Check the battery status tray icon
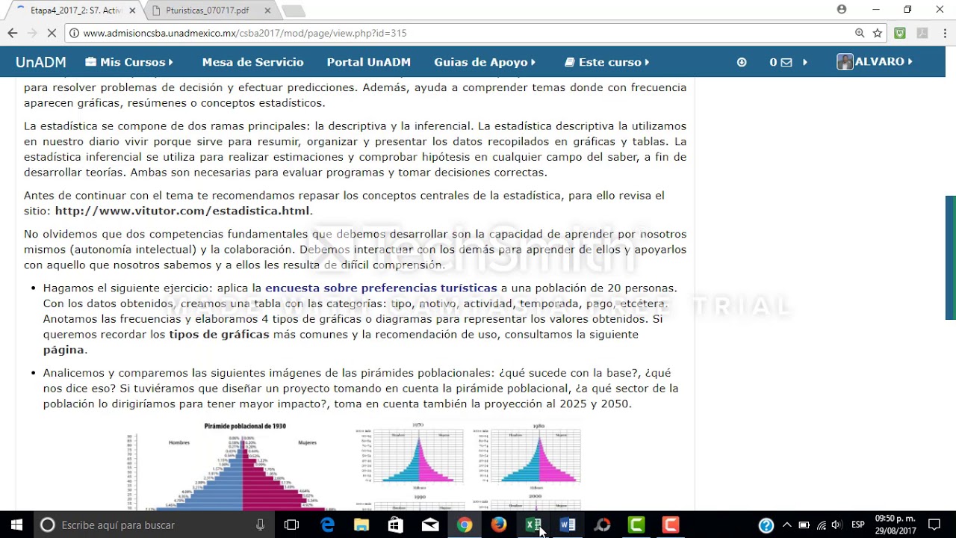956x538 pixels. 804,525
